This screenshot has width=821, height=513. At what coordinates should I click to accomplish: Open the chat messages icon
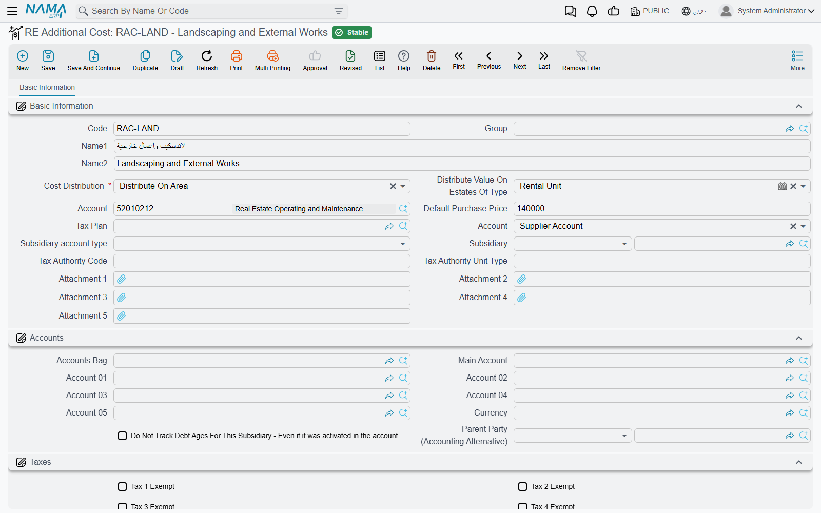(x=570, y=11)
